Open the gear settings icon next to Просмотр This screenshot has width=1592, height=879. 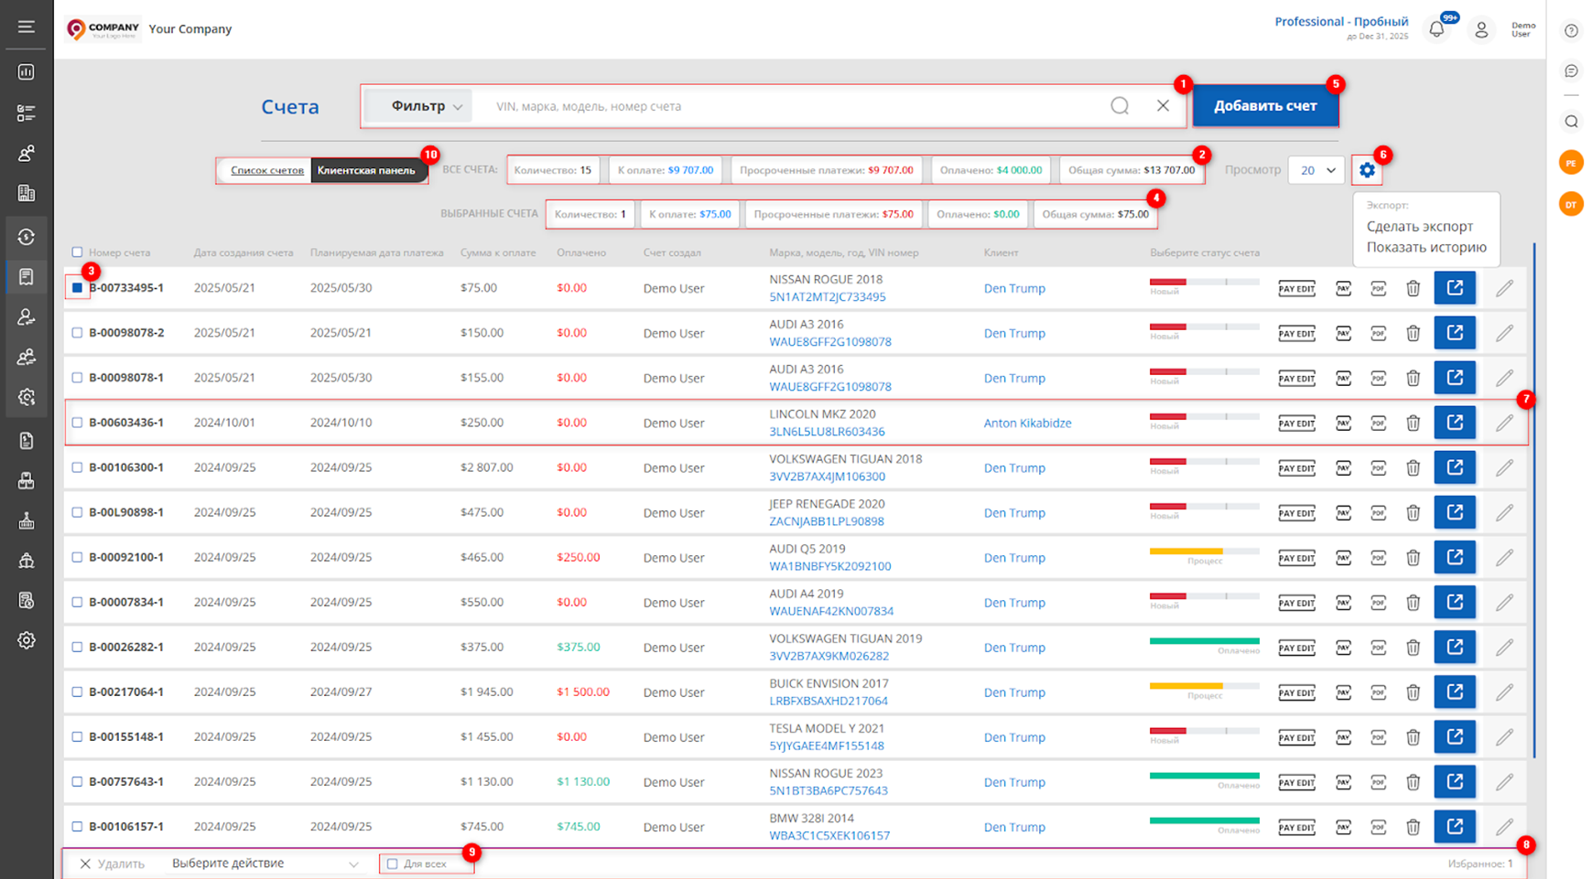tap(1367, 170)
